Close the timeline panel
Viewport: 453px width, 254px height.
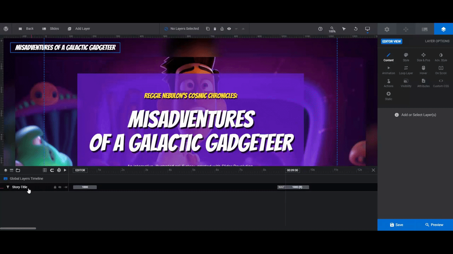[373, 170]
